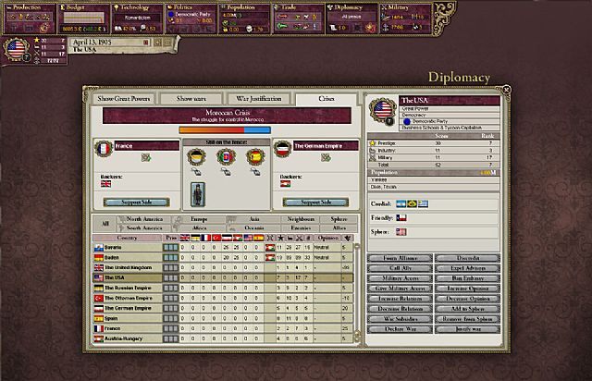592x381 pixels.
Task: Click the Moroccan Crisis temperature bar
Action: tap(225, 130)
